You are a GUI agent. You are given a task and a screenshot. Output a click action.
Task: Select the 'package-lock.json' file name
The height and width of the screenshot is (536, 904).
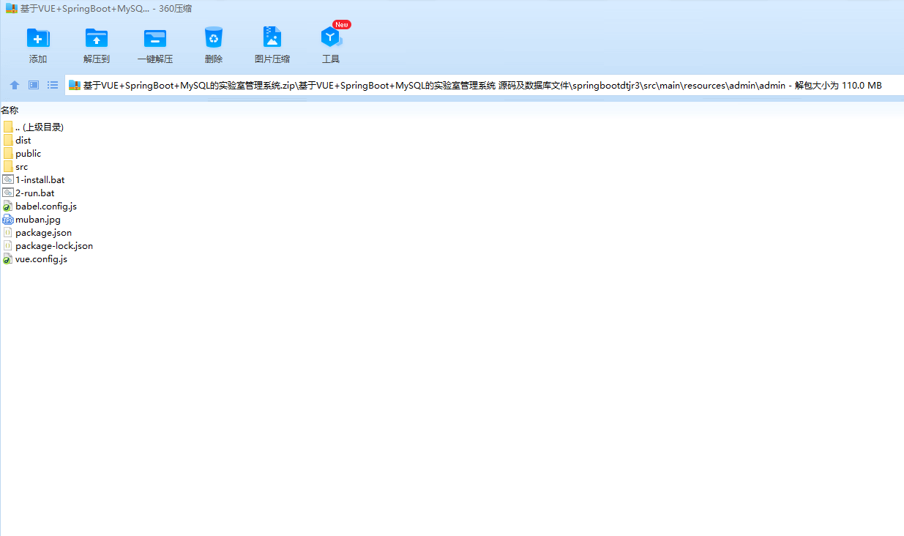coord(54,246)
